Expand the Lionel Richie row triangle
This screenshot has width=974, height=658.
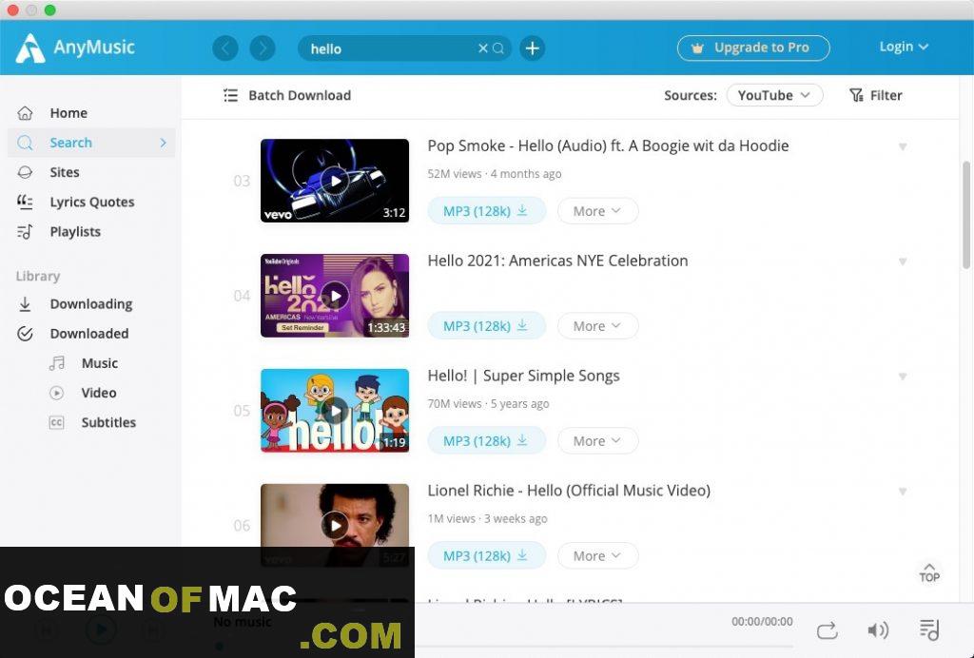point(903,491)
